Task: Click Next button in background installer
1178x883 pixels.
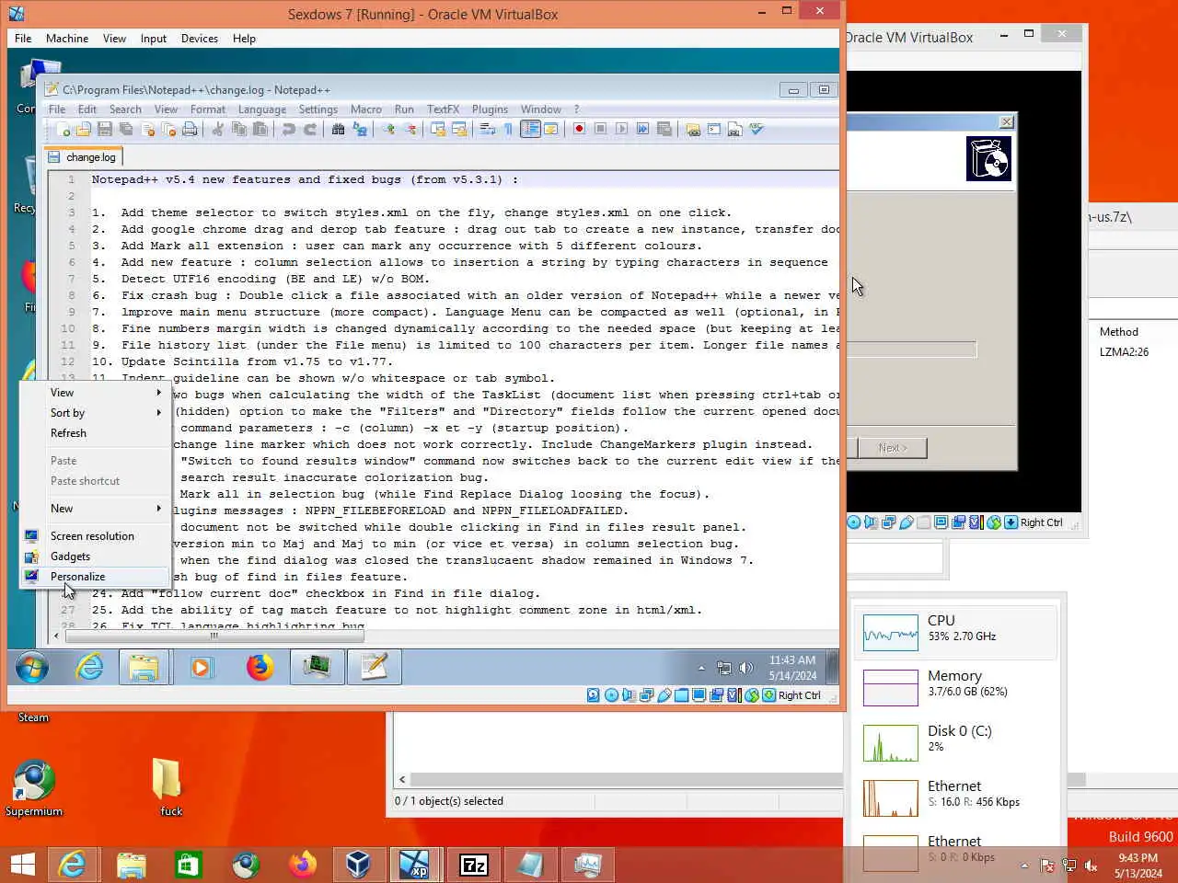Action: [892, 448]
